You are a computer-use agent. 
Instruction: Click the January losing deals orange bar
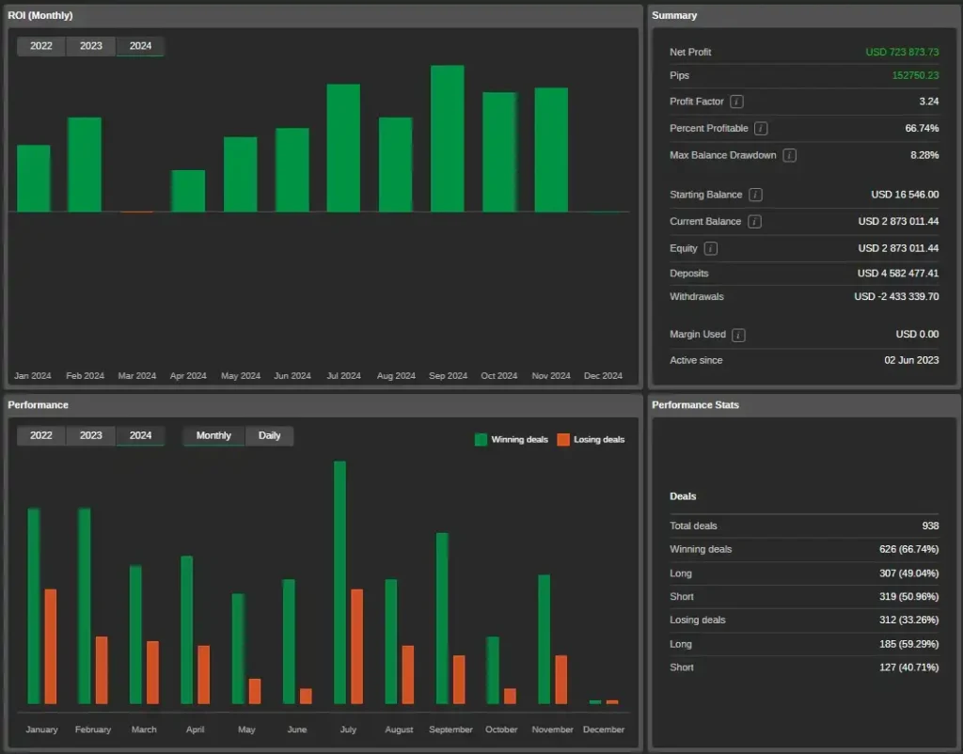tap(51, 646)
